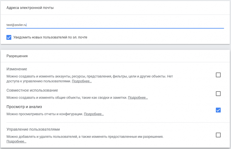Screen dimensions: 231x149
Task: Enable the 'Изменение' permission checkbox
Action: (218, 75)
